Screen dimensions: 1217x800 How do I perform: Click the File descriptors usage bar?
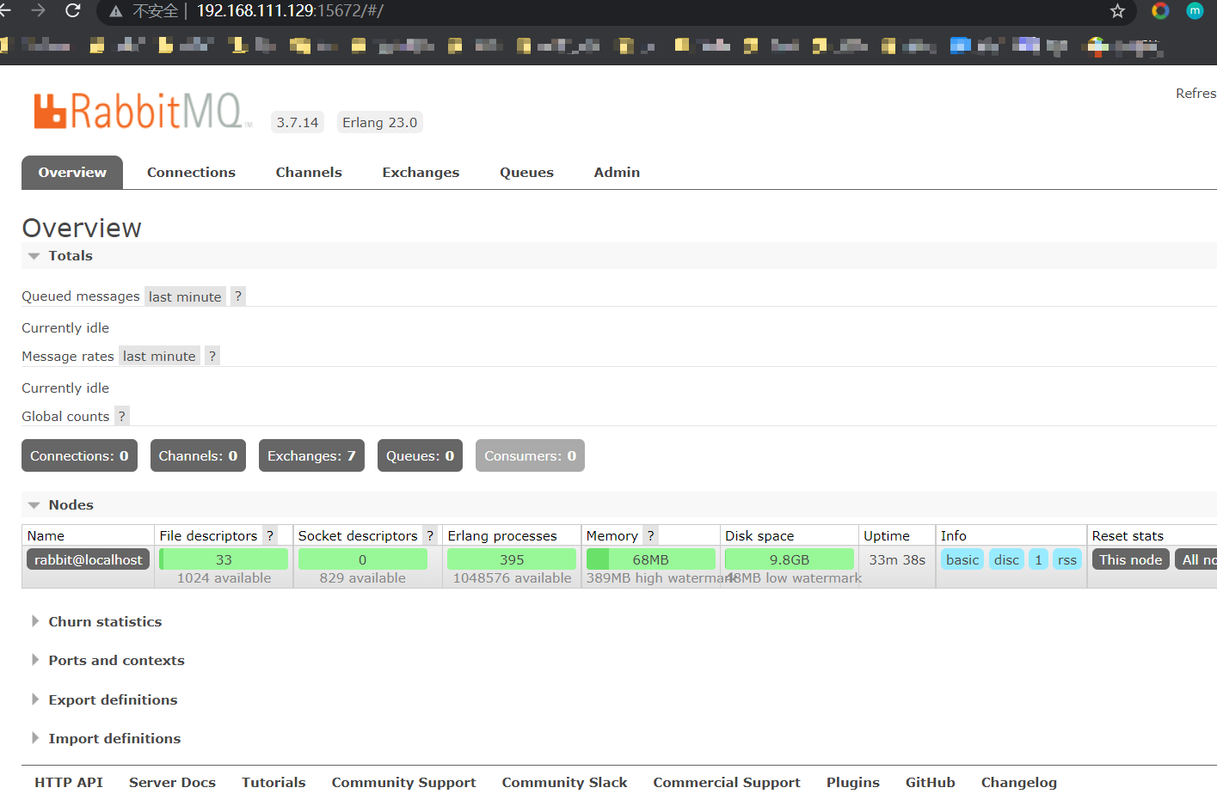(224, 559)
